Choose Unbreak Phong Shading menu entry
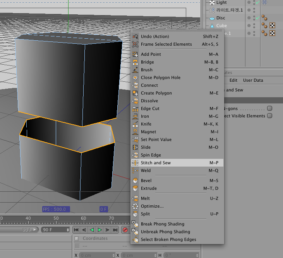This screenshot has width=283, height=258. click(165, 232)
